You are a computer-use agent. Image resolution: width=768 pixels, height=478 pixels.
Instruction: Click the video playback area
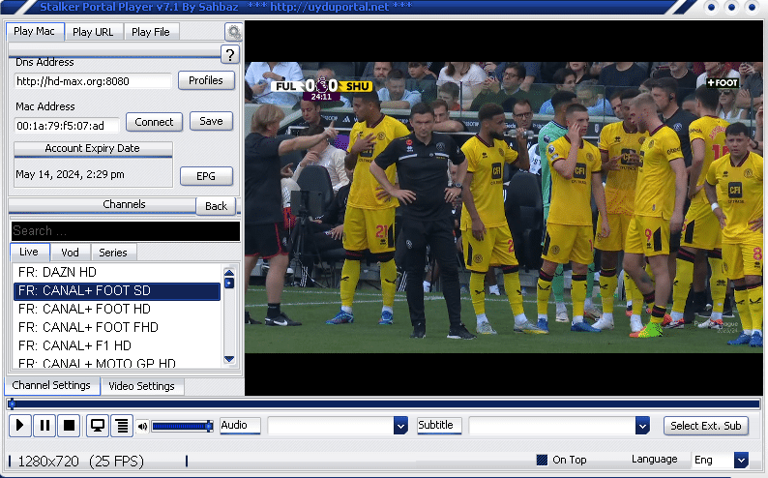tap(504, 207)
